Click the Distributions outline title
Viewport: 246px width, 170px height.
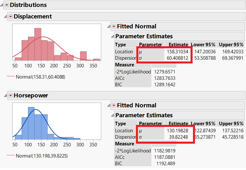click(x=28, y=5)
